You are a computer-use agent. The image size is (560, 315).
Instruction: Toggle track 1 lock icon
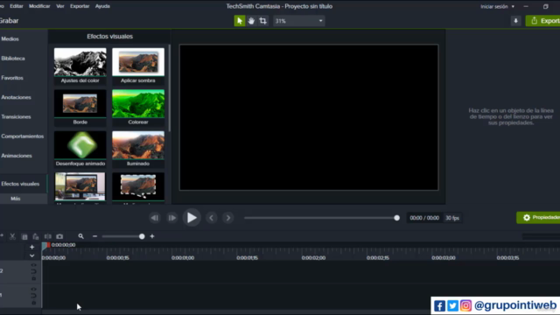[33, 303]
